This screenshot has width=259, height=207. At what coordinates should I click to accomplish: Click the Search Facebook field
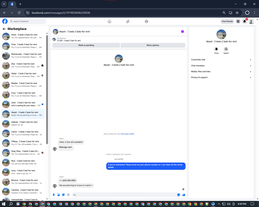click(27, 21)
